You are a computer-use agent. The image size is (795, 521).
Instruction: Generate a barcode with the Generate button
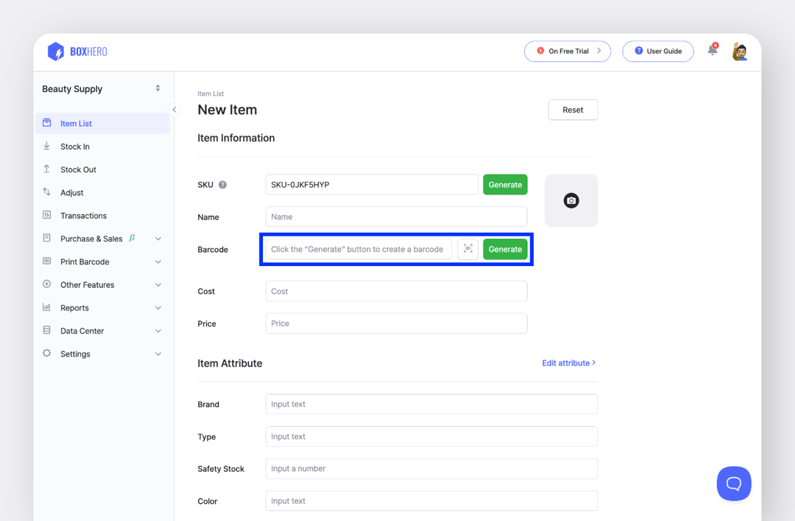click(505, 249)
